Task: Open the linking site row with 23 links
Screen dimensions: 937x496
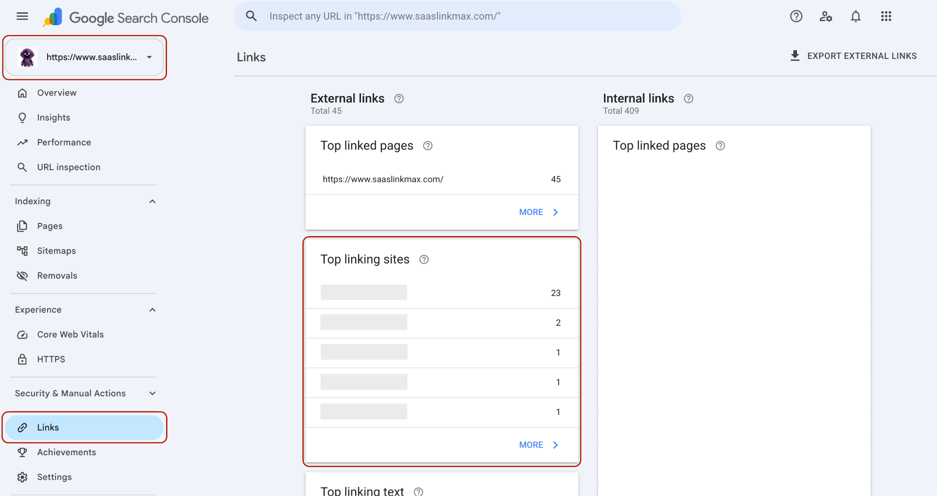Action: [442, 293]
